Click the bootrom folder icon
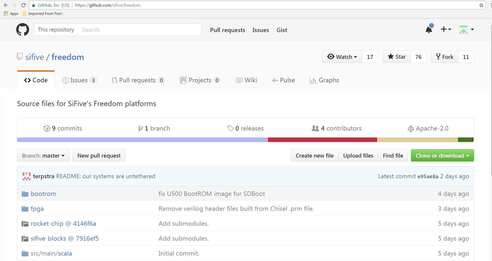This screenshot has width=492, height=261. click(x=25, y=194)
